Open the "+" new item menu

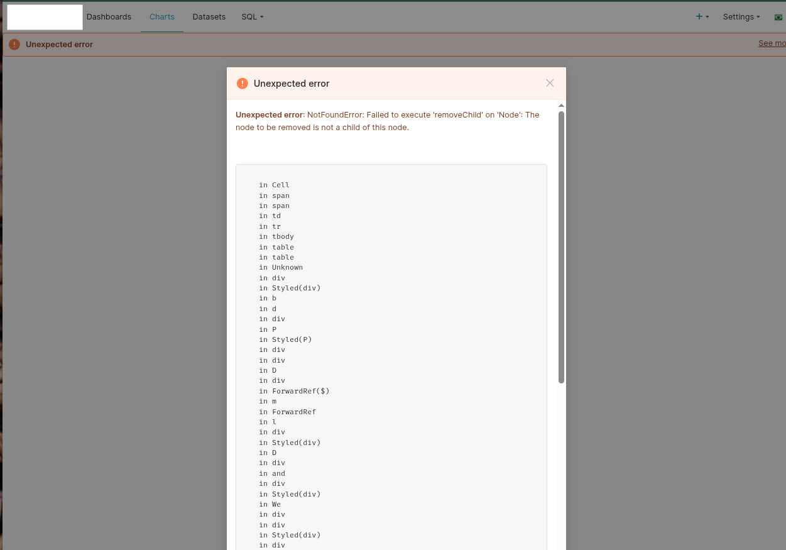699,17
